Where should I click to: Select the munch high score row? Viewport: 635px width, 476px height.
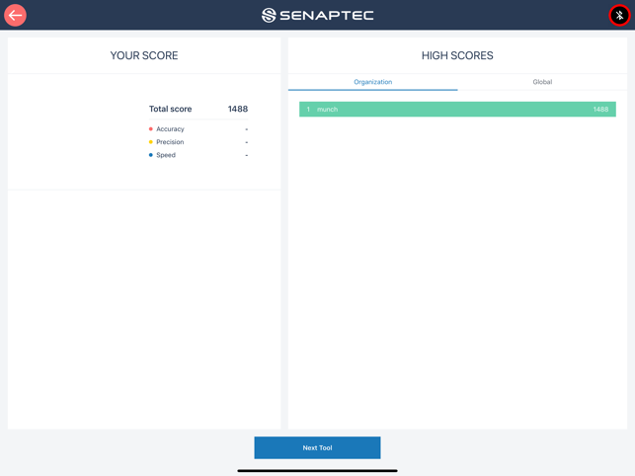[x=457, y=110]
